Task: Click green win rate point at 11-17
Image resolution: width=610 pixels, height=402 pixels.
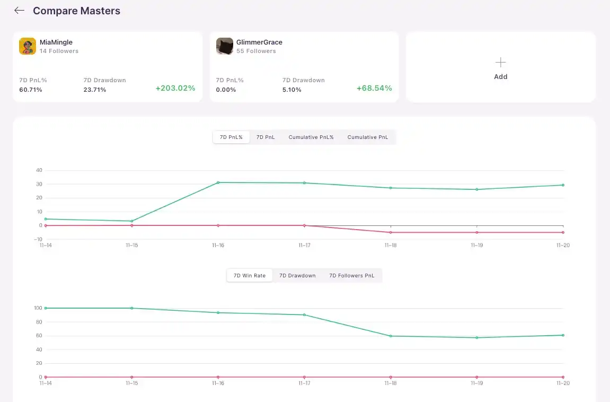Action: click(304, 315)
